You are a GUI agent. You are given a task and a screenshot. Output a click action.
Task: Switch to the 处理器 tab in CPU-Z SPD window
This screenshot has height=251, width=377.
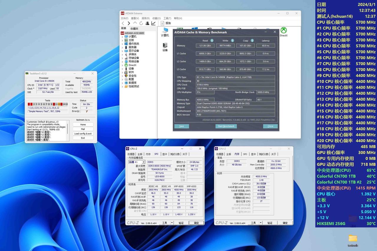(131, 154)
